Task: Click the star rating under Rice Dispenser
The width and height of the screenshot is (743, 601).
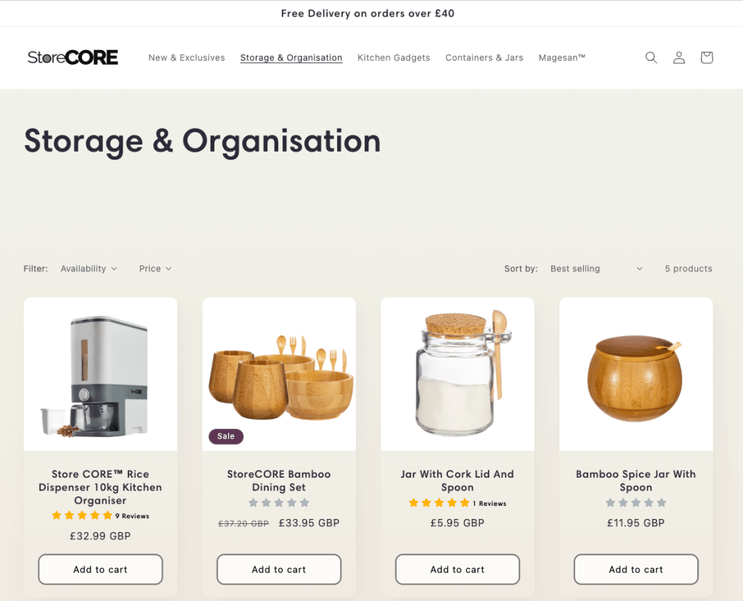Action: point(82,515)
